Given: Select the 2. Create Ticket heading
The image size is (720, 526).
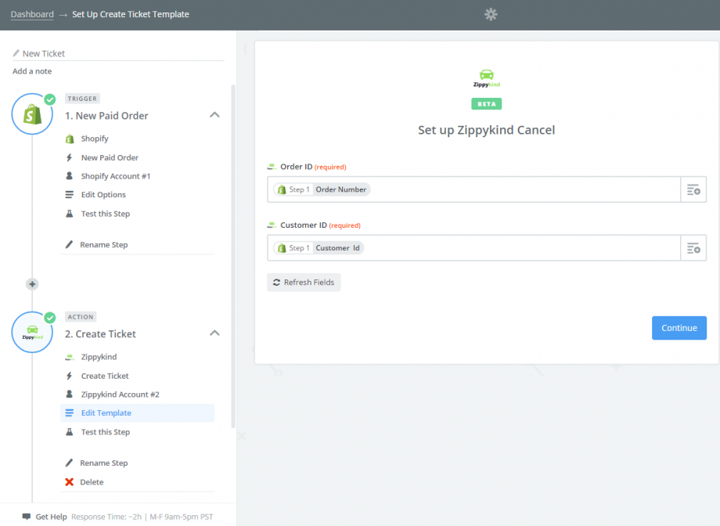Looking at the screenshot, I should point(100,334).
